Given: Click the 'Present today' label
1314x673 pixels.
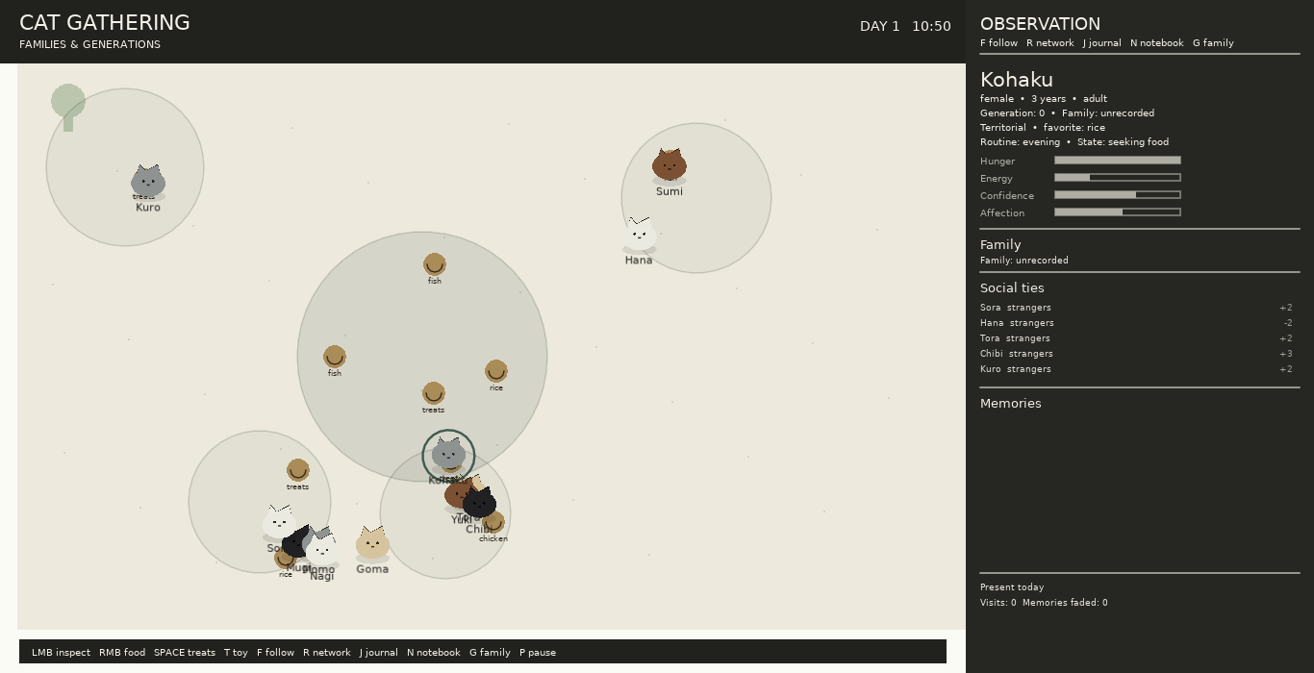Looking at the screenshot, I should click(1012, 587).
